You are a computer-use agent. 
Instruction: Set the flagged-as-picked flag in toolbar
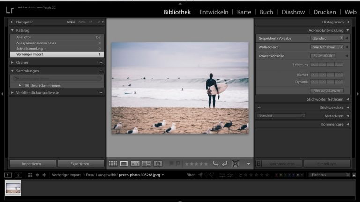click(171, 164)
